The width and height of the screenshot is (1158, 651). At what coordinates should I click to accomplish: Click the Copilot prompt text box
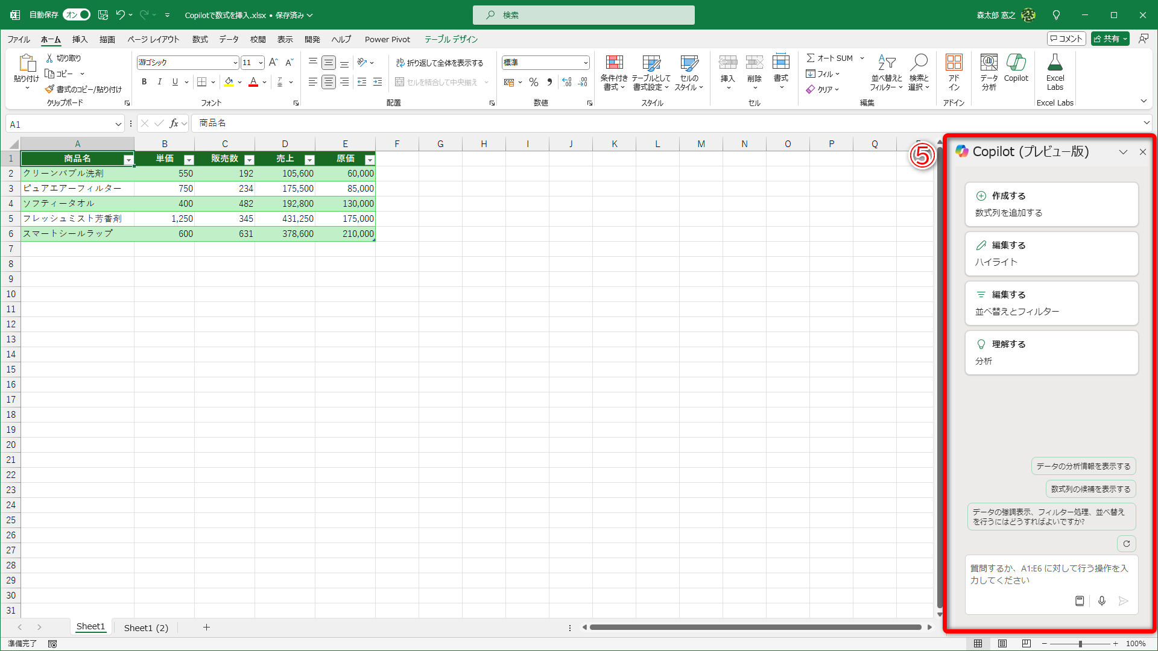(1049, 574)
